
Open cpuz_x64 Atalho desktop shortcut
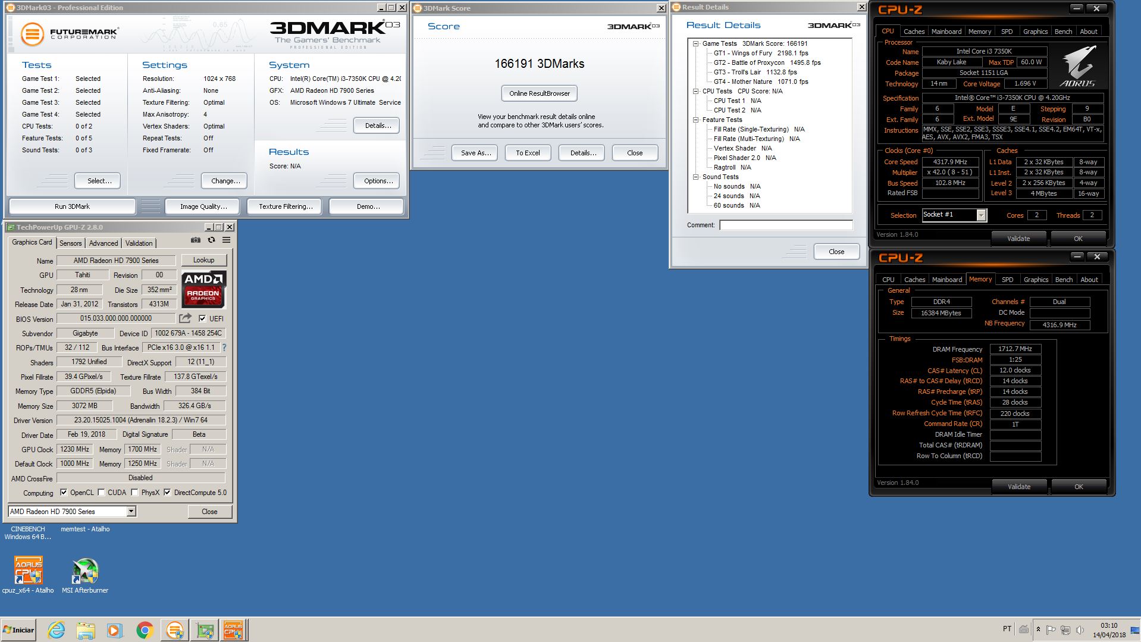tap(28, 574)
